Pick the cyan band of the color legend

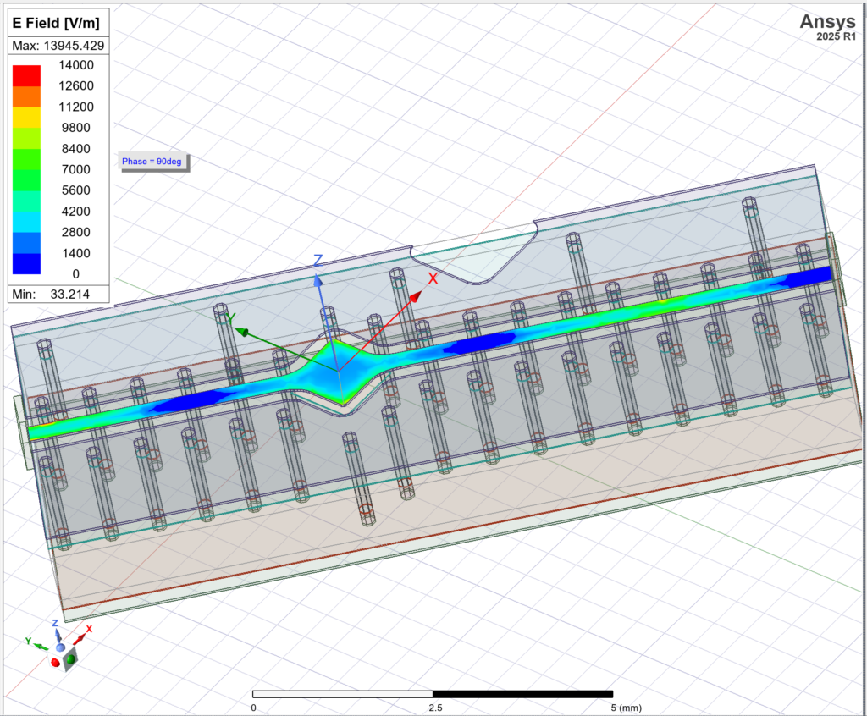(x=26, y=222)
